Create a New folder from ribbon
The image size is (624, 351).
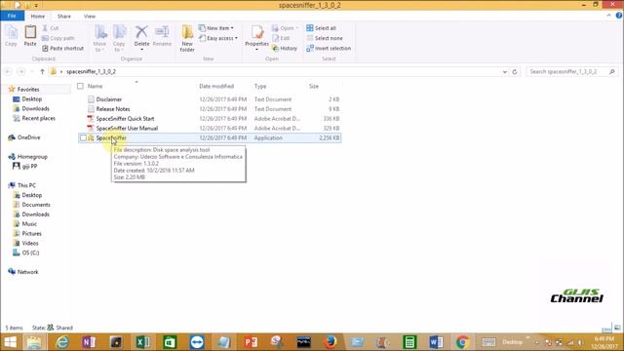point(187,38)
